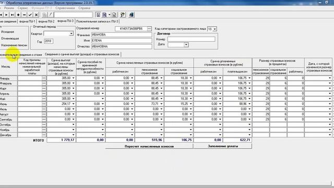This screenshot has width=334, height=188.
Task: Click the print document toolbar icon
Action: [104, 15]
